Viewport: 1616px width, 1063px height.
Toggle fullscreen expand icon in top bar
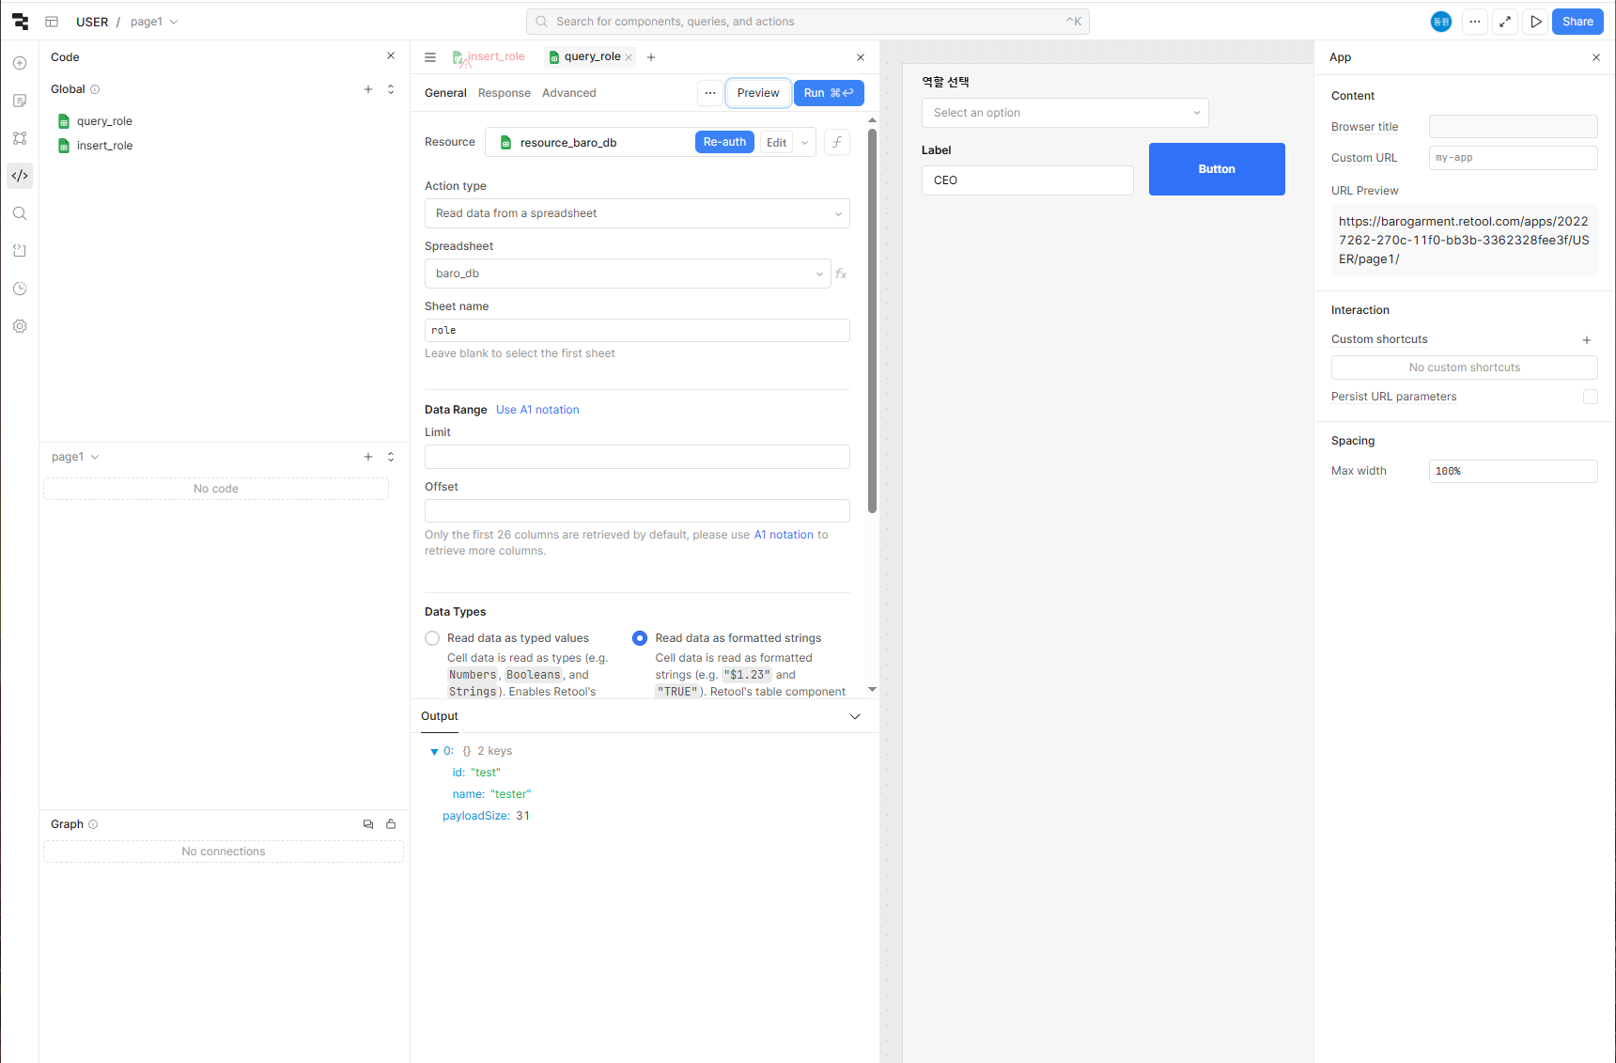pos(1505,22)
